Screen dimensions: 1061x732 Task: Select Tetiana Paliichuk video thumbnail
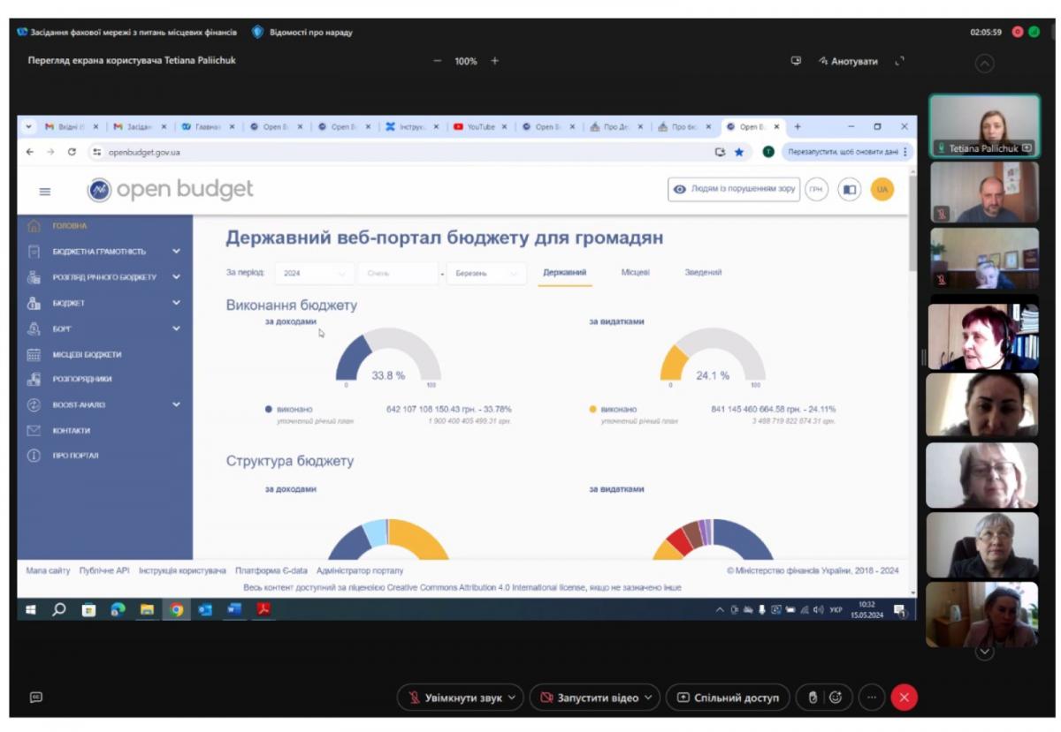983,125
